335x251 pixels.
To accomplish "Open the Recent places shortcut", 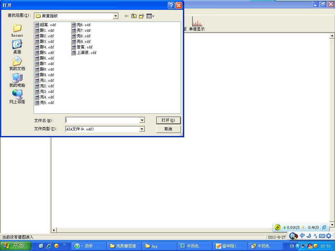I will tap(17, 30).
